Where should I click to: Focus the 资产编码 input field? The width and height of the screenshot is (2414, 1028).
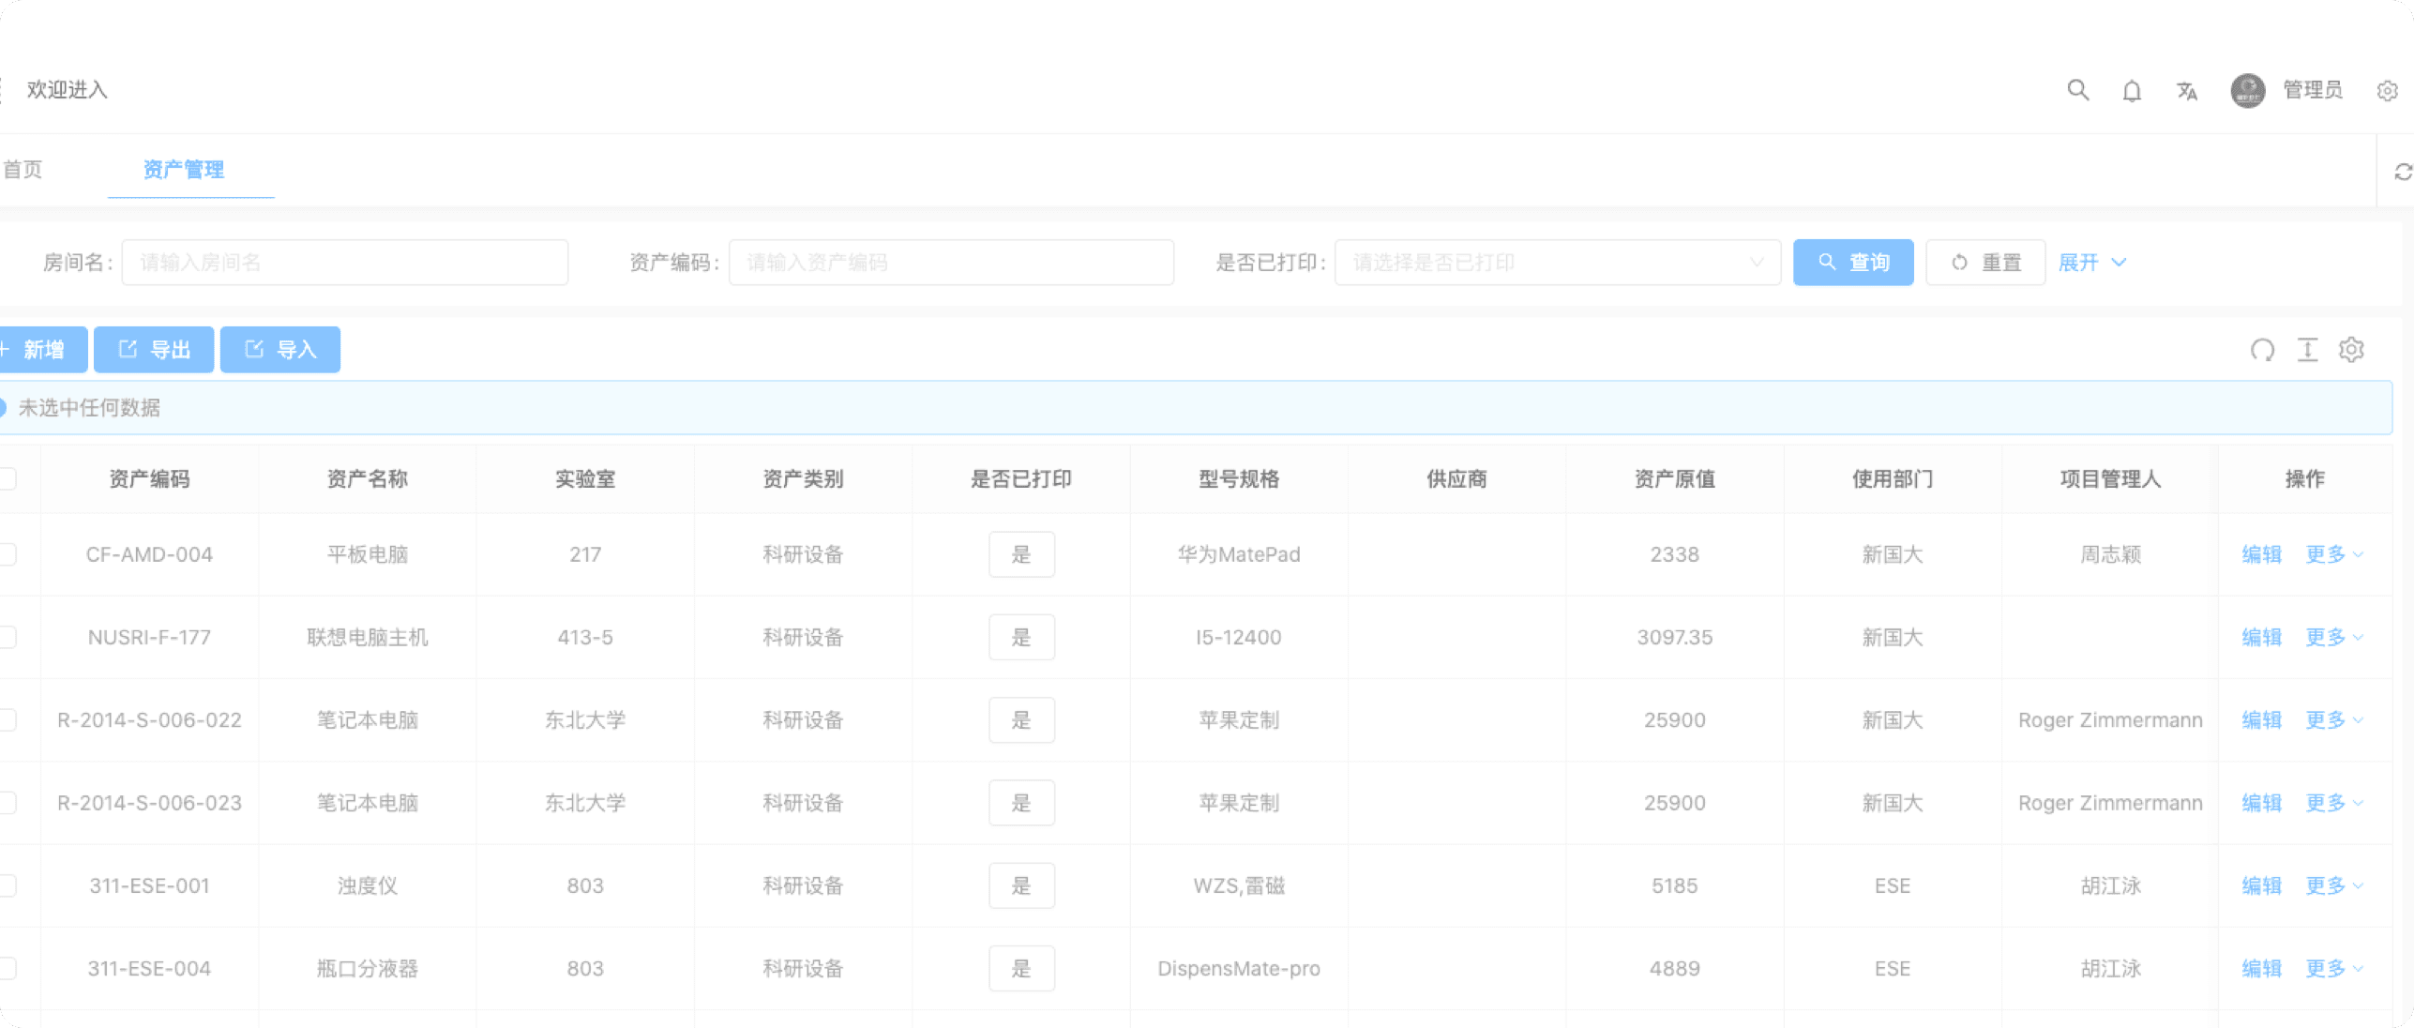(950, 263)
